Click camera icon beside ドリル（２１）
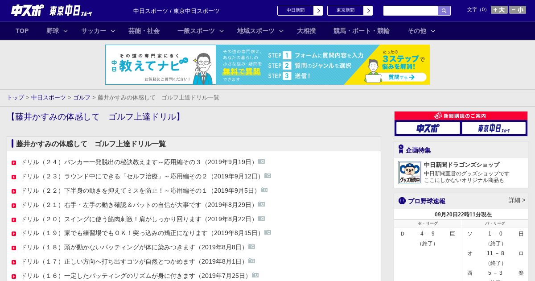This screenshot has width=535, height=281. coord(262,204)
